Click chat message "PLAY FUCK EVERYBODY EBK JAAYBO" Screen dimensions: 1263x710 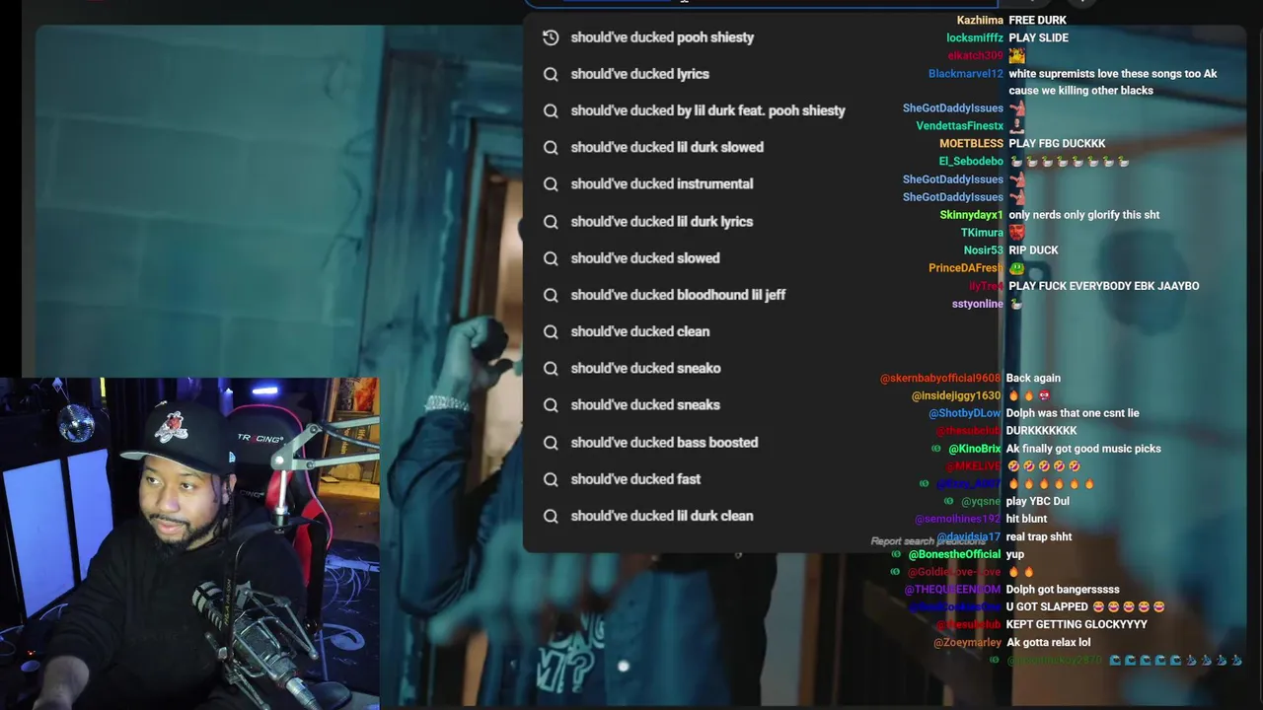[1104, 286]
